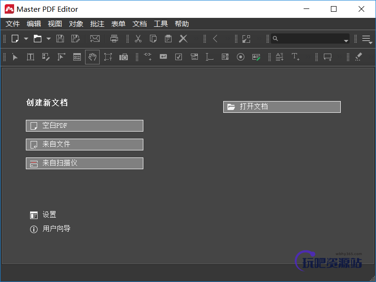The width and height of the screenshot is (376, 282).
Task: Select the arrow selection tool
Action: tap(15, 57)
